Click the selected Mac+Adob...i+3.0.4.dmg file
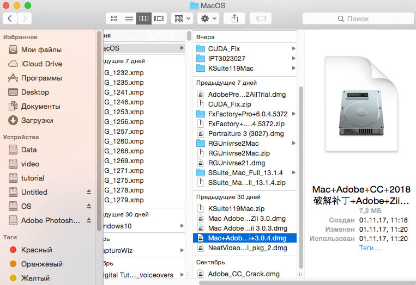 click(x=245, y=238)
